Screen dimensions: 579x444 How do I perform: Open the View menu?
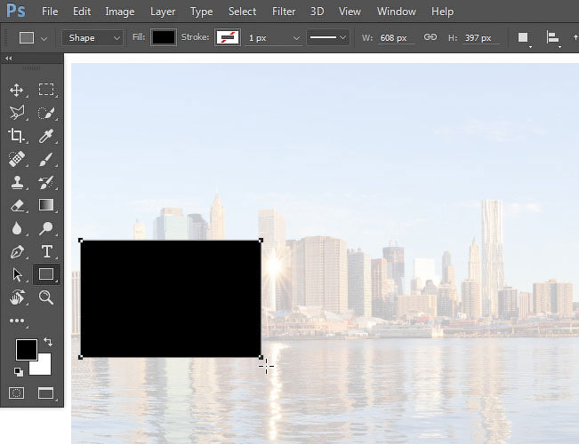(350, 12)
